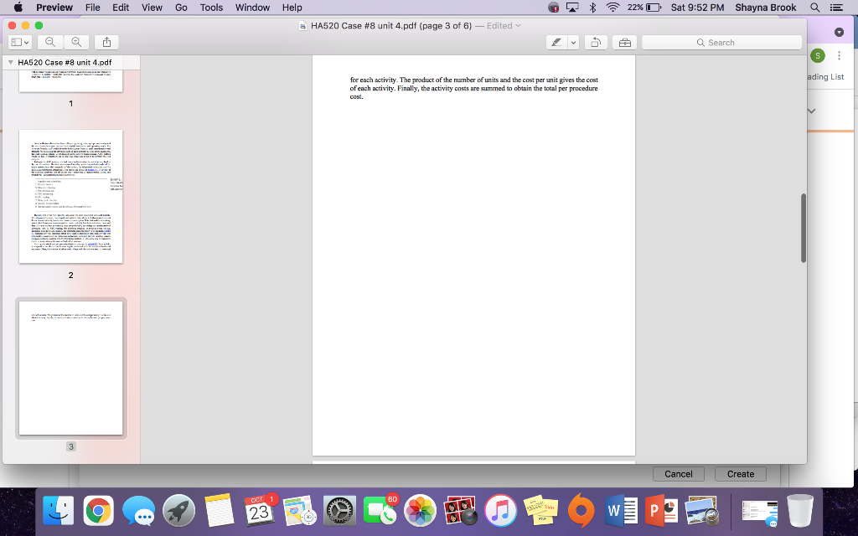Open the Edited dropdown next to filename
The height and width of the screenshot is (536, 858).
pyautogui.click(x=501, y=26)
